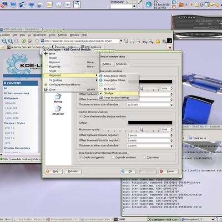Screen dimensions: 222x222
Task: Toggle Keep Above Others in Advanced submenu
Action: (119, 76)
